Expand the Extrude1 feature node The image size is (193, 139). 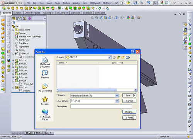point(14,60)
